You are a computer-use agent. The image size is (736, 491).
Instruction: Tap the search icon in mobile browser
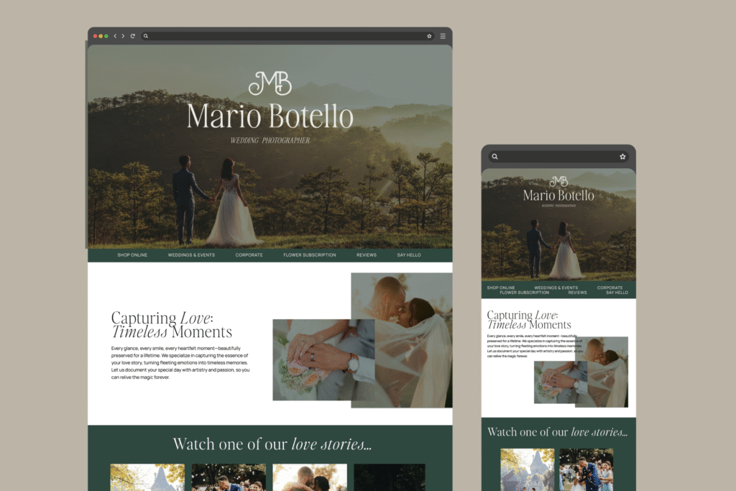pos(494,157)
